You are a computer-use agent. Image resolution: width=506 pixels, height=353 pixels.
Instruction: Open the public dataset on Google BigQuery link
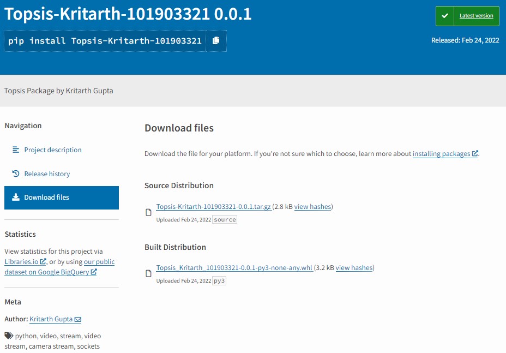coord(59,267)
